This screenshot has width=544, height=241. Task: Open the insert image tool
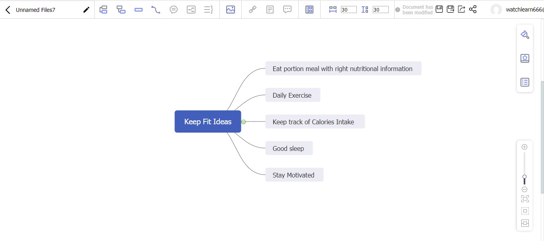[231, 10]
